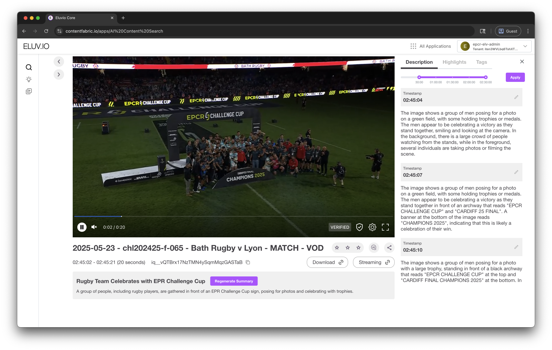Click the share icon beside the title

[x=389, y=247]
